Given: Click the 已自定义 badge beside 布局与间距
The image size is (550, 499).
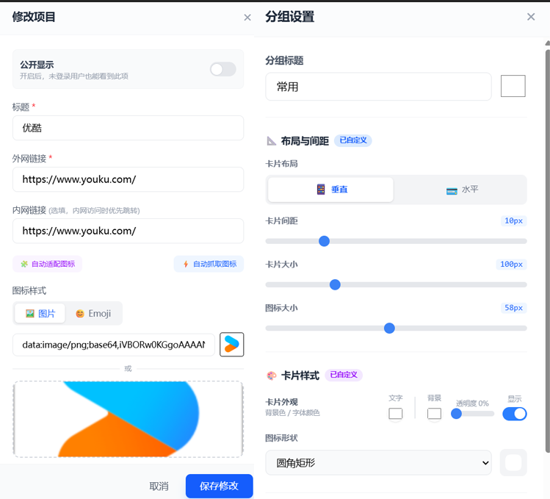Looking at the screenshot, I should (x=353, y=140).
